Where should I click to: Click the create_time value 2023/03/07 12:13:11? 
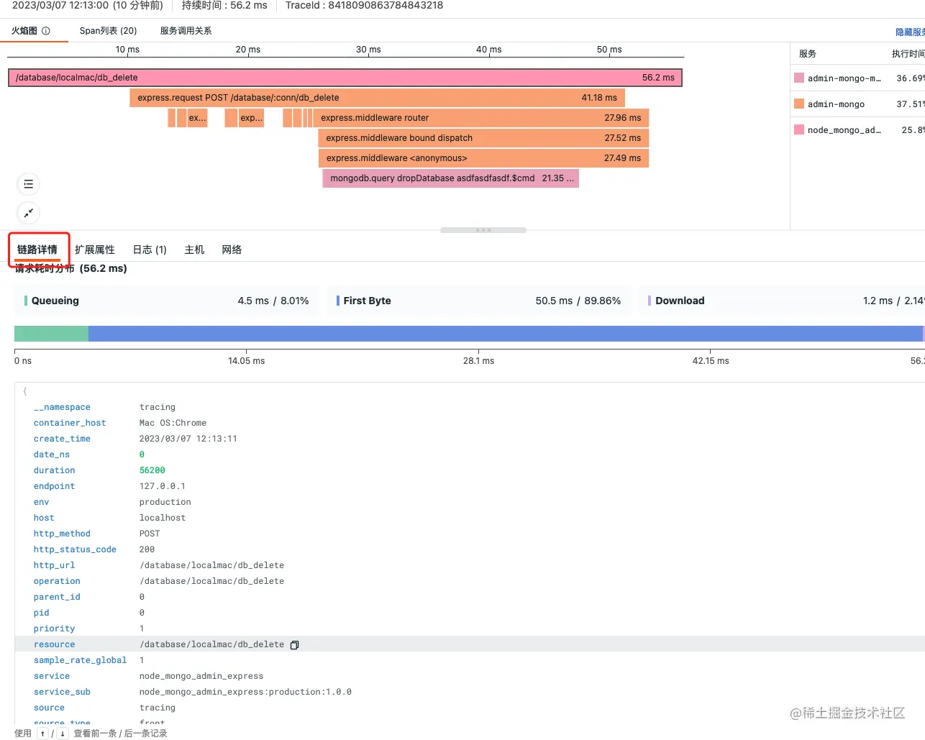[x=188, y=439]
